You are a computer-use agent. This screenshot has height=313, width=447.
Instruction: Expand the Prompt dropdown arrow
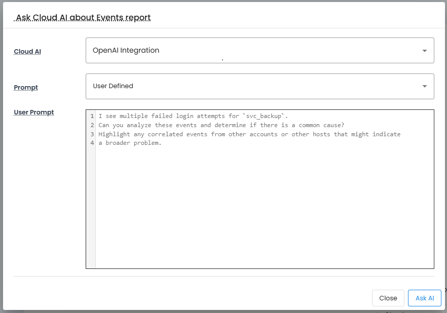[x=424, y=86]
